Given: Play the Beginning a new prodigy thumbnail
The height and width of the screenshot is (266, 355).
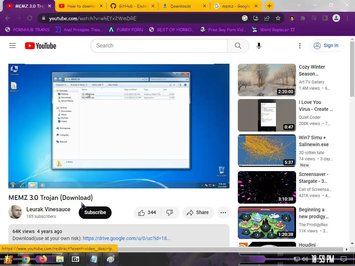Looking at the screenshot, I should [267, 223].
